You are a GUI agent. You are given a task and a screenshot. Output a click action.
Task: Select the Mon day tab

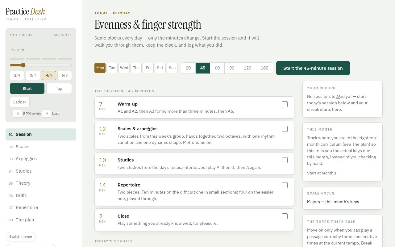point(100,68)
